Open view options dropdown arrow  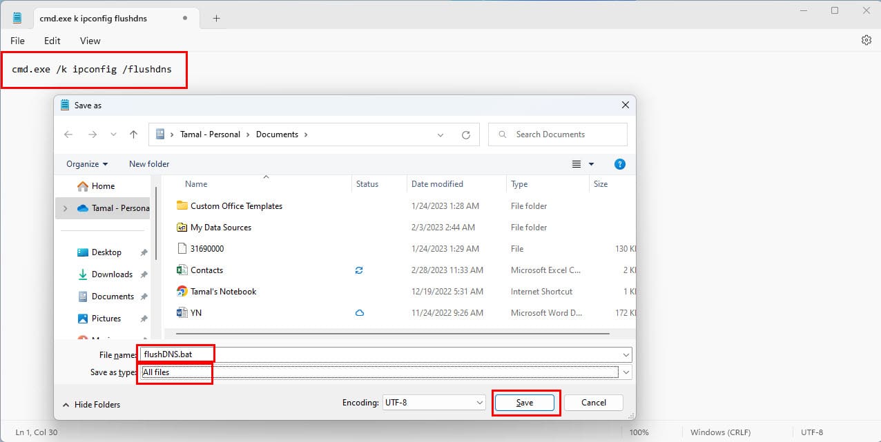click(591, 164)
